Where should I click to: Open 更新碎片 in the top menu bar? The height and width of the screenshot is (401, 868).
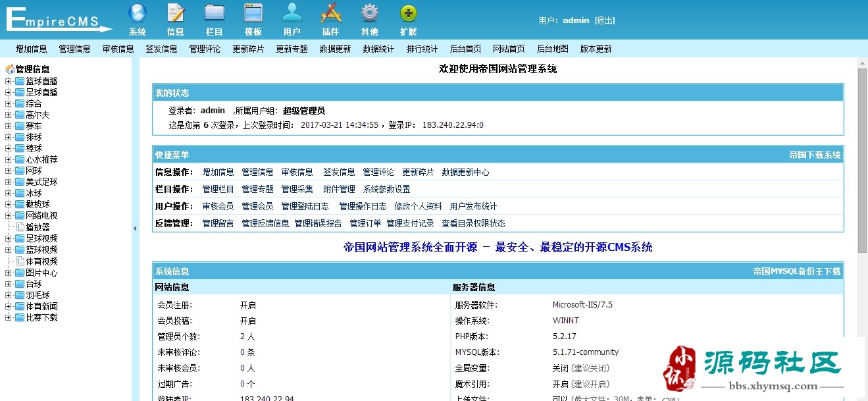point(249,49)
